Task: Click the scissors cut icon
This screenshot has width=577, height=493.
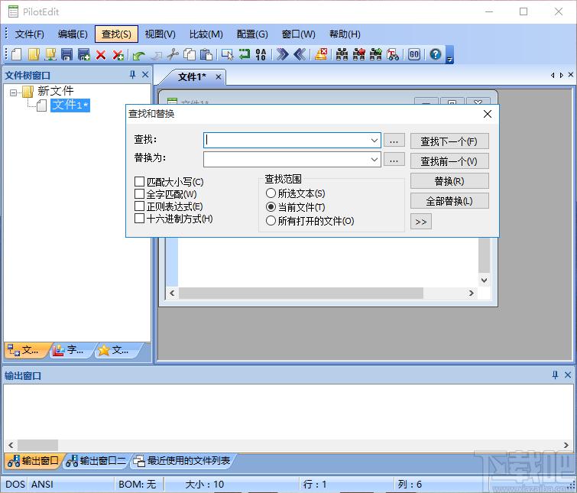Action: pos(172,54)
